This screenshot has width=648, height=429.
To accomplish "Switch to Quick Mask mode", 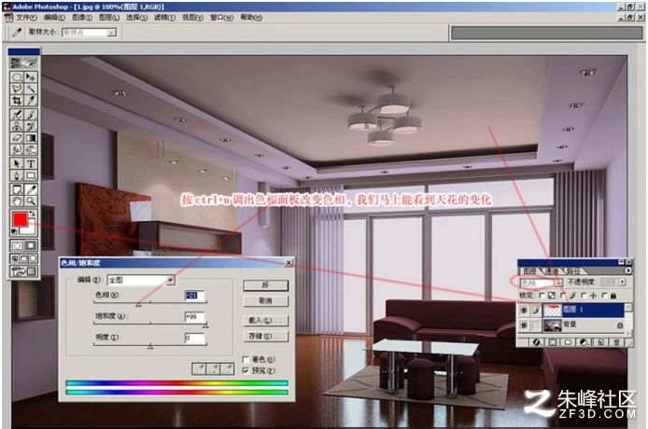I will coord(31,245).
